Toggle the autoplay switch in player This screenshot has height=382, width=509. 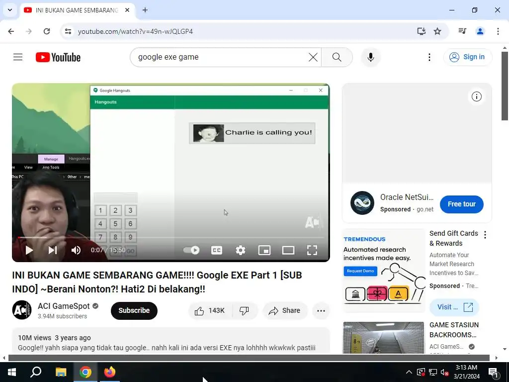point(191,250)
